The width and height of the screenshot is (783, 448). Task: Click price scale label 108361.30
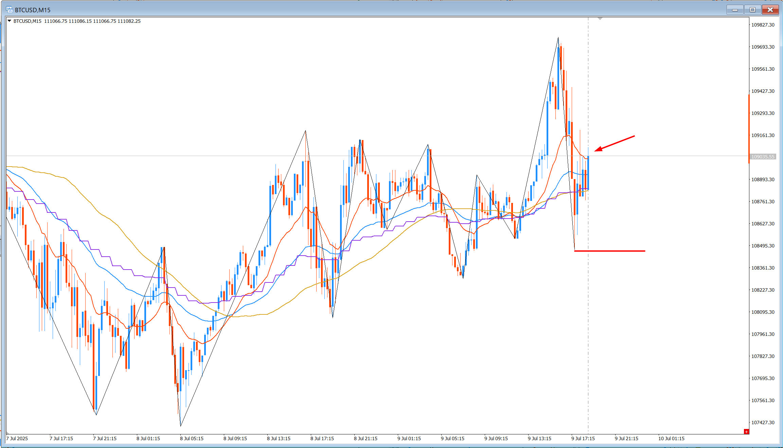[x=763, y=268]
